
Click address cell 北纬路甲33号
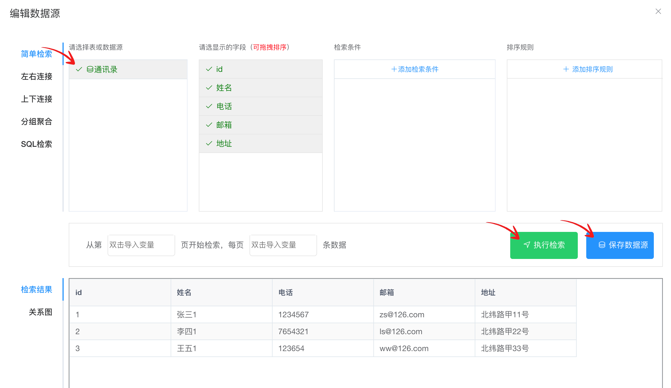526,348
